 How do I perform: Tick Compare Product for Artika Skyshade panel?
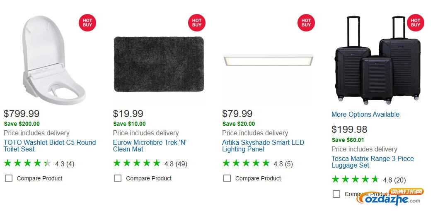click(227, 178)
